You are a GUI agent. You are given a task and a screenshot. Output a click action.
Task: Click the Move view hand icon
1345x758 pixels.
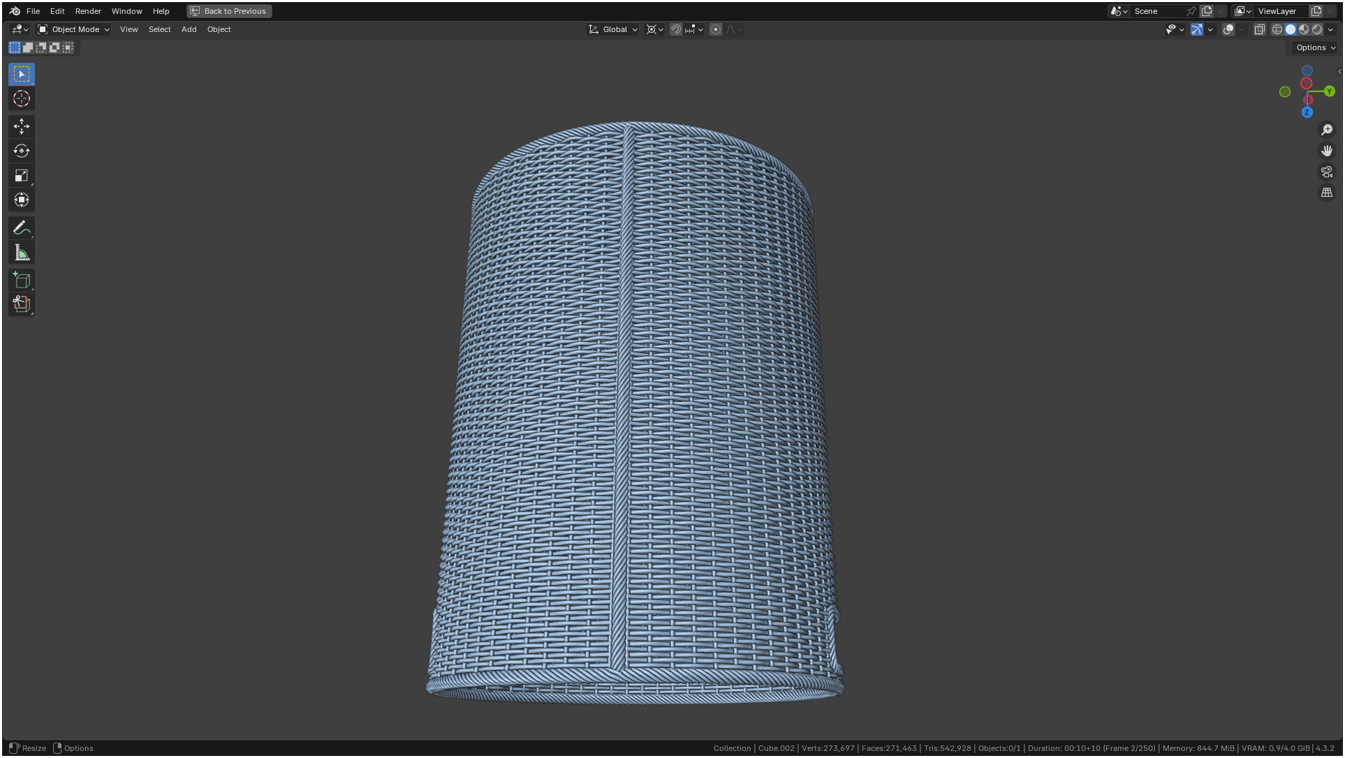[x=1327, y=151]
